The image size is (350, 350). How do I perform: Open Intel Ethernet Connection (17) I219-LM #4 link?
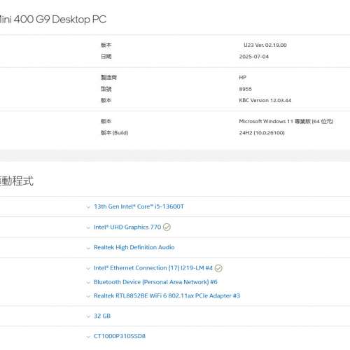click(x=153, y=268)
